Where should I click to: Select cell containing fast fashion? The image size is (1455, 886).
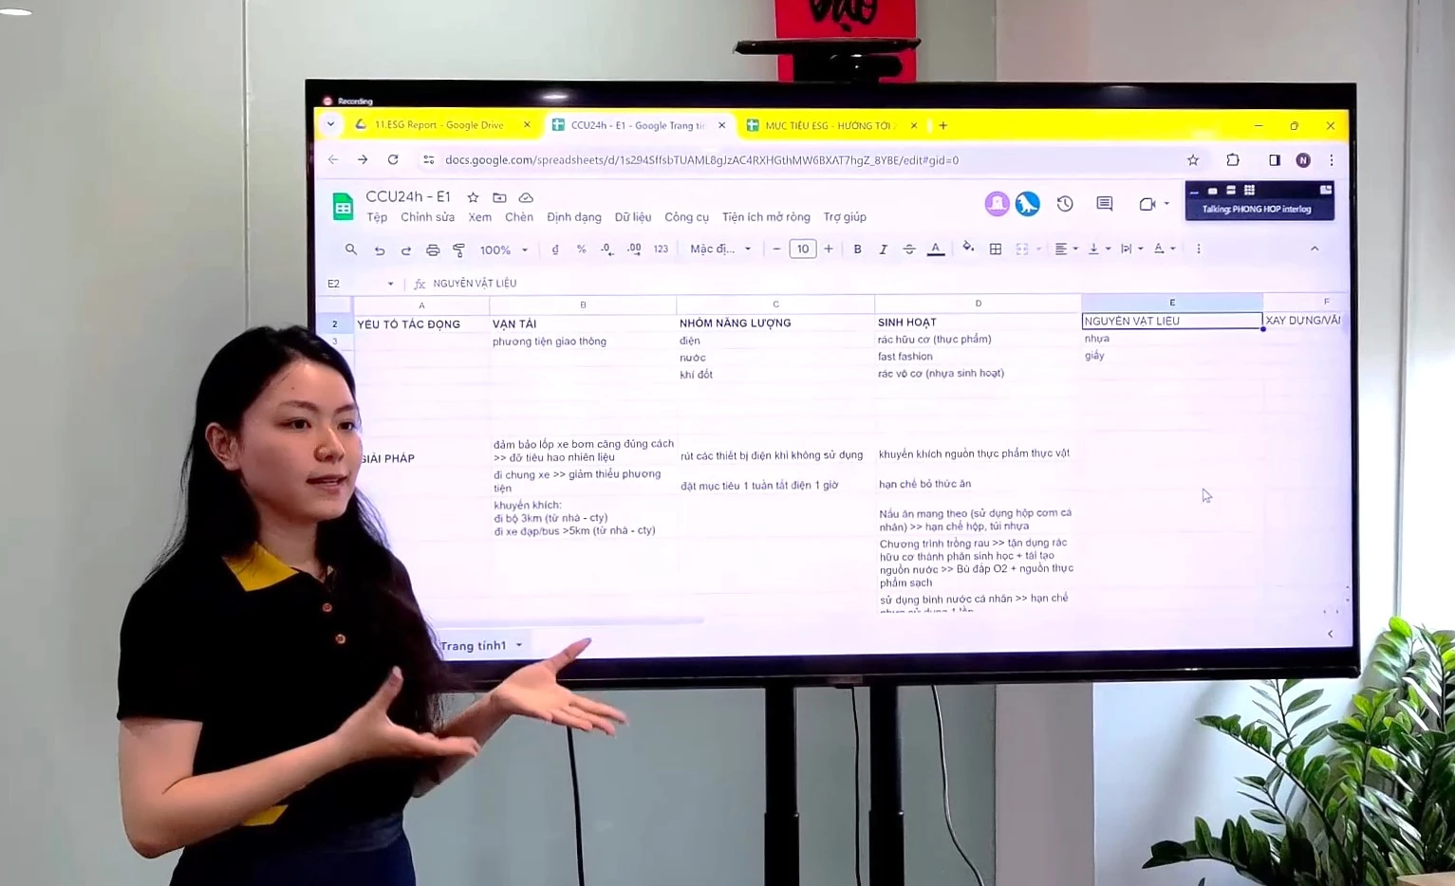pos(978,357)
